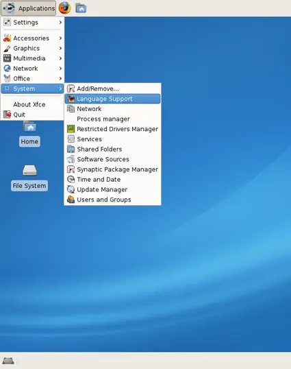The image size is (291, 369).
Task: Click the Software Sources label
Action: [103, 159]
